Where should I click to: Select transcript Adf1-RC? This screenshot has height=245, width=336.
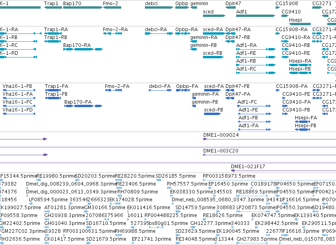pyautogui.click(x=246, y=69)
